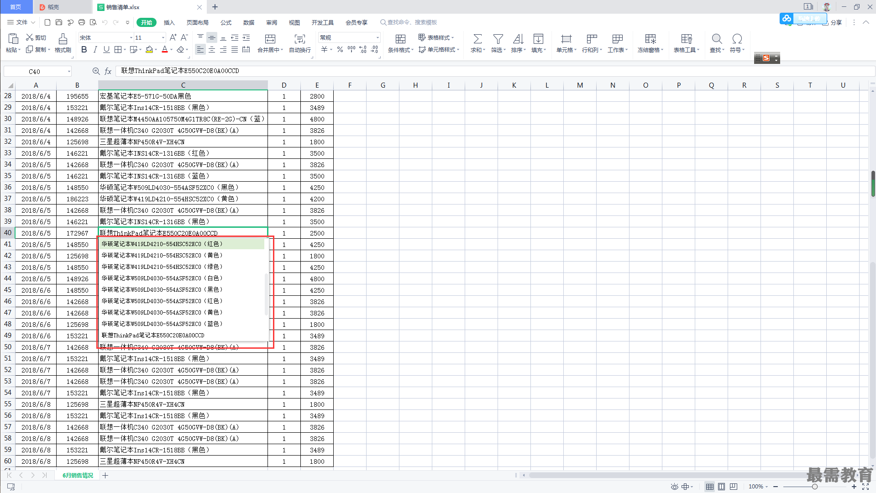Screen dimensions: 876x493
Task: Switch to sheet tab 6月销售情况
Action: tap(78, 475)
